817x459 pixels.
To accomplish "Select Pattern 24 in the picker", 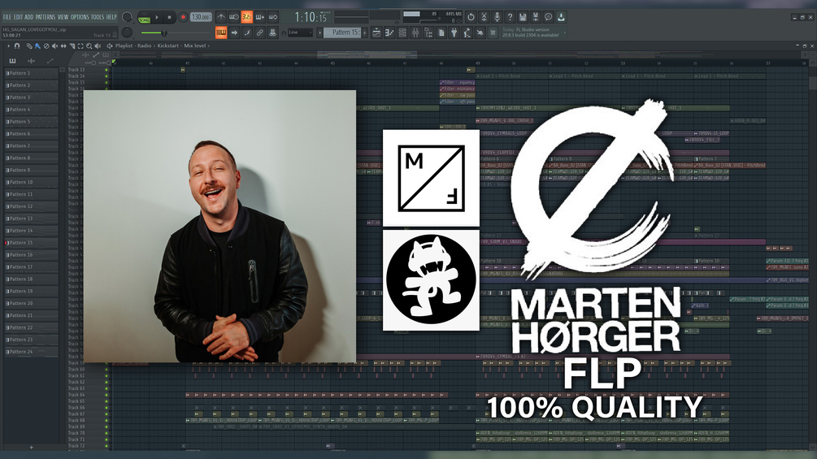I will 31,352.
